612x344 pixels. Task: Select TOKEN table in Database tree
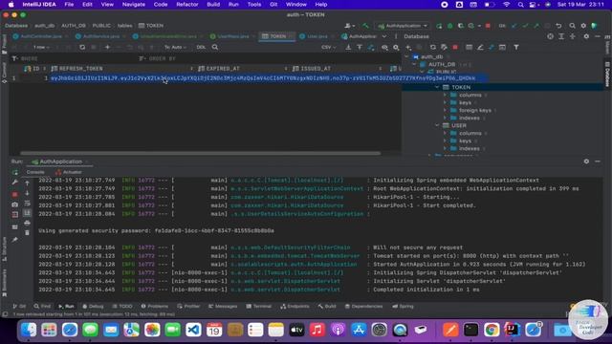[x=461, y=87]
